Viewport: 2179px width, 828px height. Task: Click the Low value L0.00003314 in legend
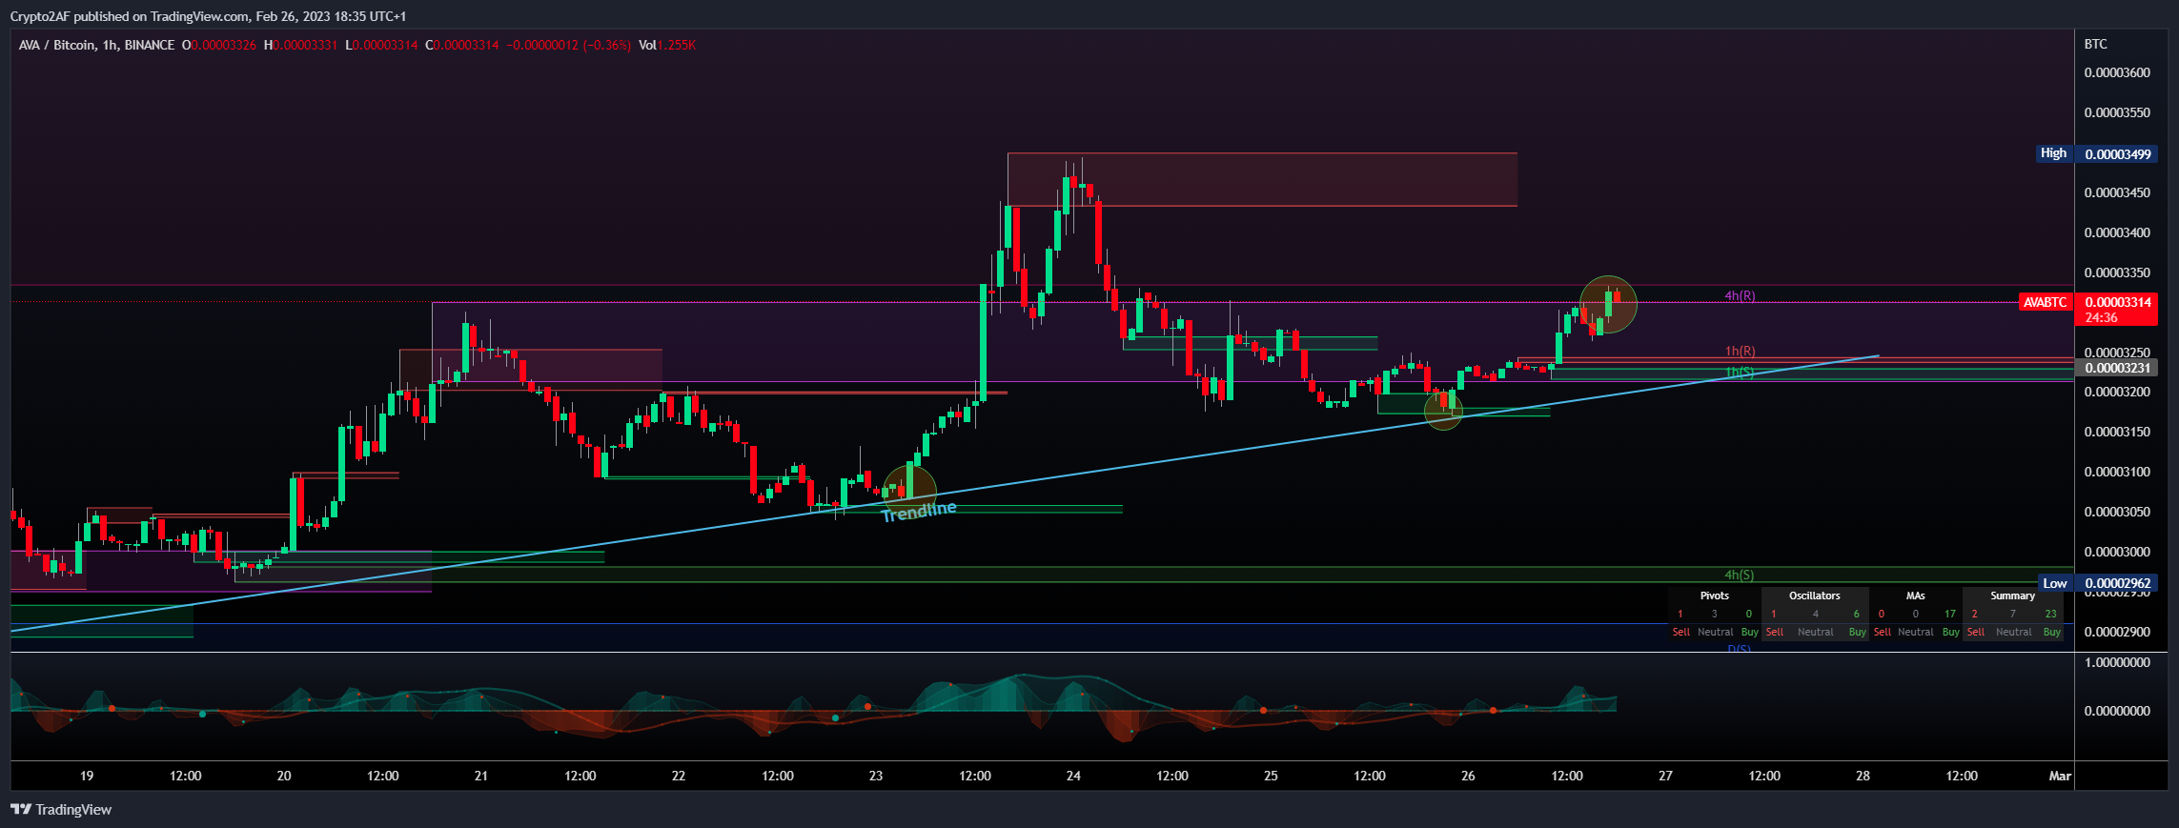pyautogui.click(x=381, y=45)
